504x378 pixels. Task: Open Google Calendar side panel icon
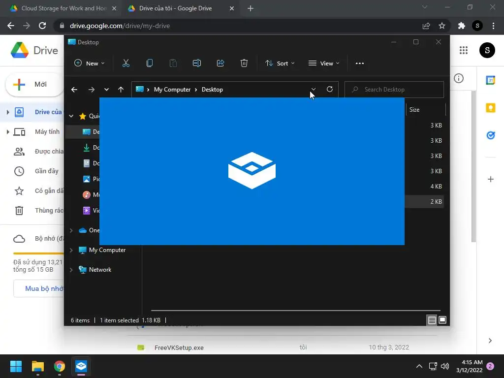tap(491, 80)
